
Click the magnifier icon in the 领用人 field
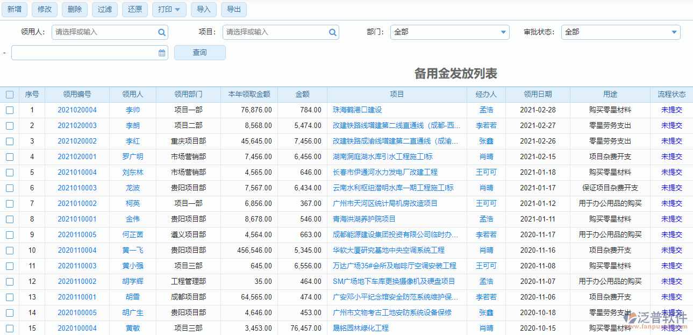point(161,32)
